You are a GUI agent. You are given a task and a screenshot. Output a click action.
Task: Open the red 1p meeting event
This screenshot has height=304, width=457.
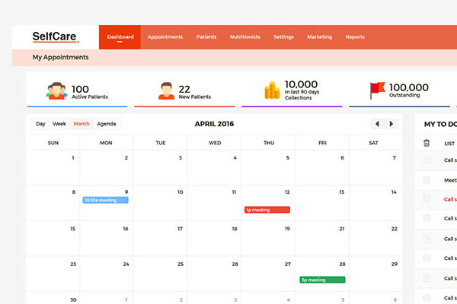click(x=267, y=210)
